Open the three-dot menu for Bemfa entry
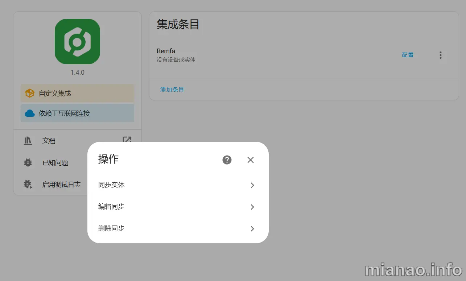The width and height of the screenshot is (466, 281). [441, 55]
